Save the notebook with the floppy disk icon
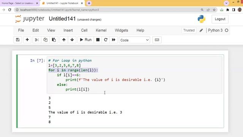Image resolution: width=243 pixels, height=137 pixels. tap(18, 40)
